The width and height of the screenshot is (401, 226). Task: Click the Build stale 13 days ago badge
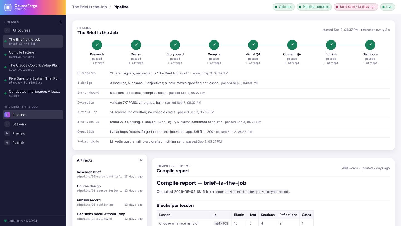point(356,7)
